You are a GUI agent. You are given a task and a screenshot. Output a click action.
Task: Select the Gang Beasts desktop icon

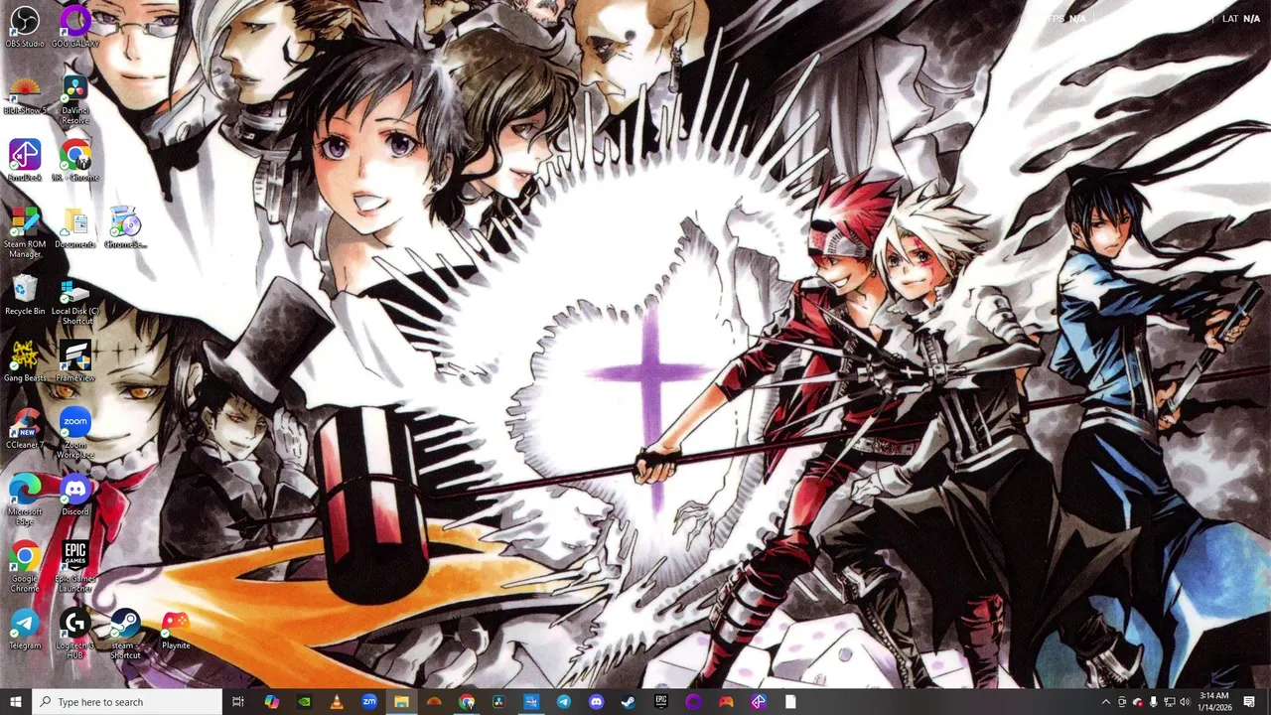(25, 361)
